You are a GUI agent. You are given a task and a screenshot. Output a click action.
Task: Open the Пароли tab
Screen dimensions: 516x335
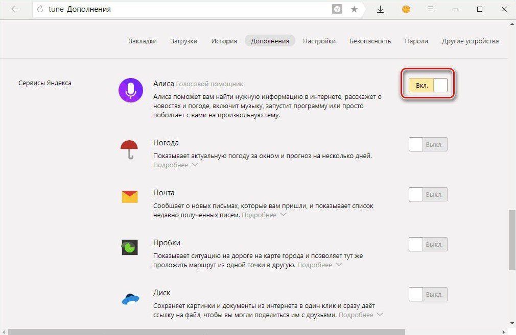(x=416, y=41)
